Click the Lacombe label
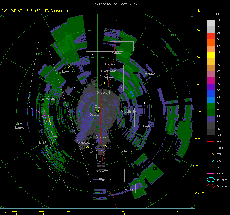Viewport: 230px width, 215px height. [x=110, y=64]
